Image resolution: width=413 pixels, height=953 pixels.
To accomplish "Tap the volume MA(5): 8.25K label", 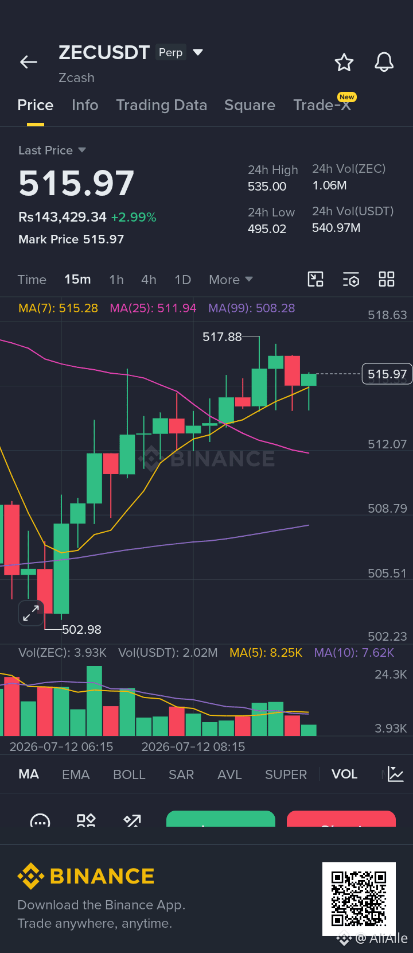I will click(x=266, y=653).
